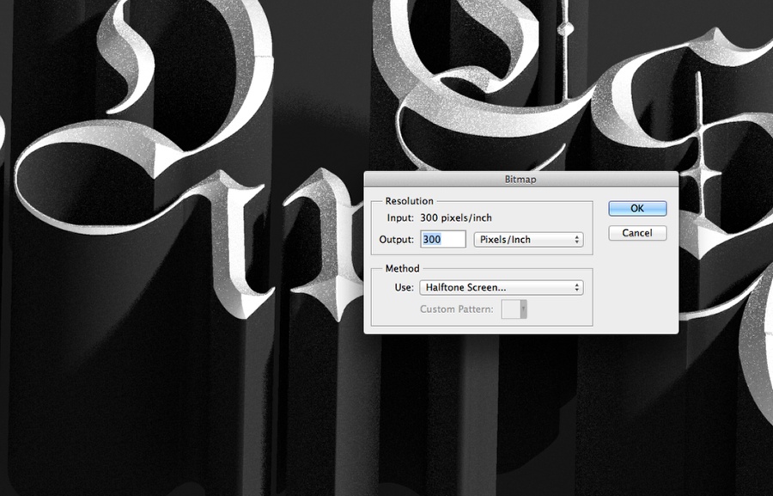
Task: Click inside the Resolution section Output field
Action: 441,239
